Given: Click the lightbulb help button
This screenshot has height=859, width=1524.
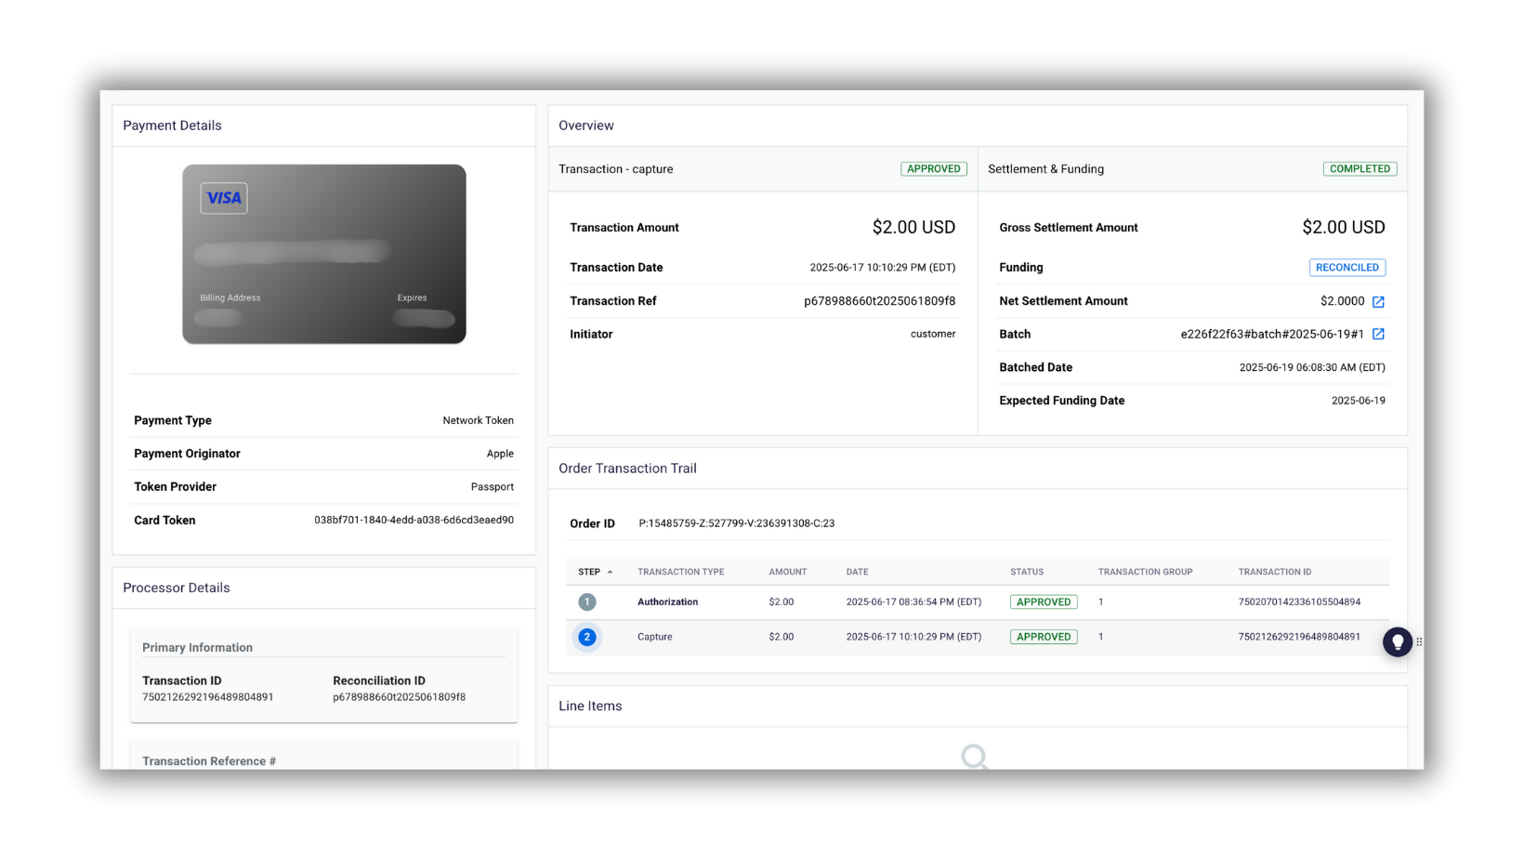Looking at the screenshot, I should coord(1397,642).
